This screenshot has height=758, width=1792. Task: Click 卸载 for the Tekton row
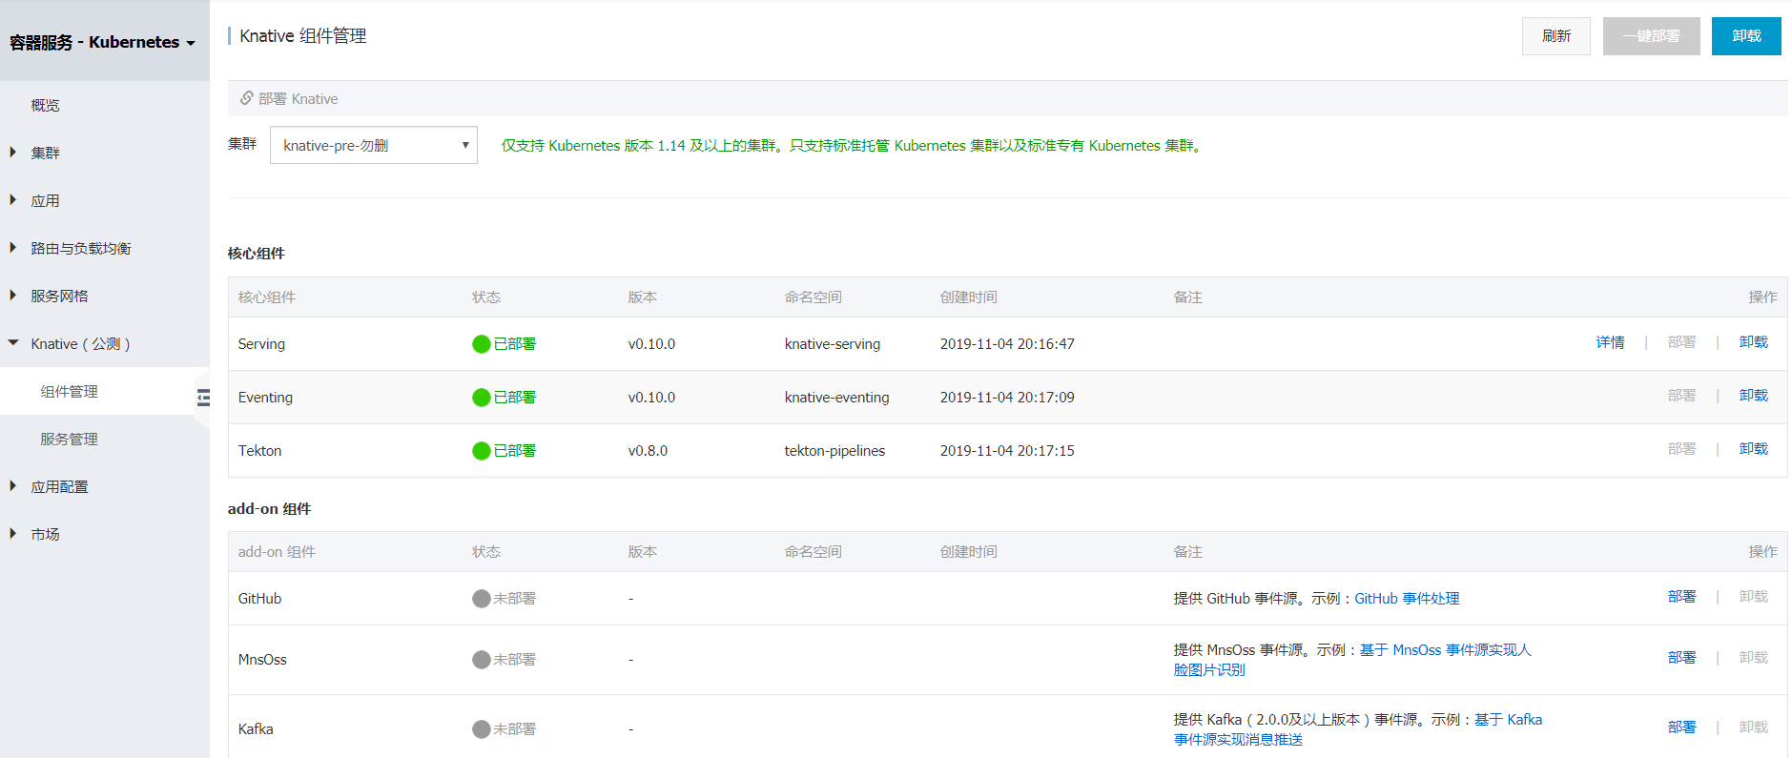tap(1754, 449)
